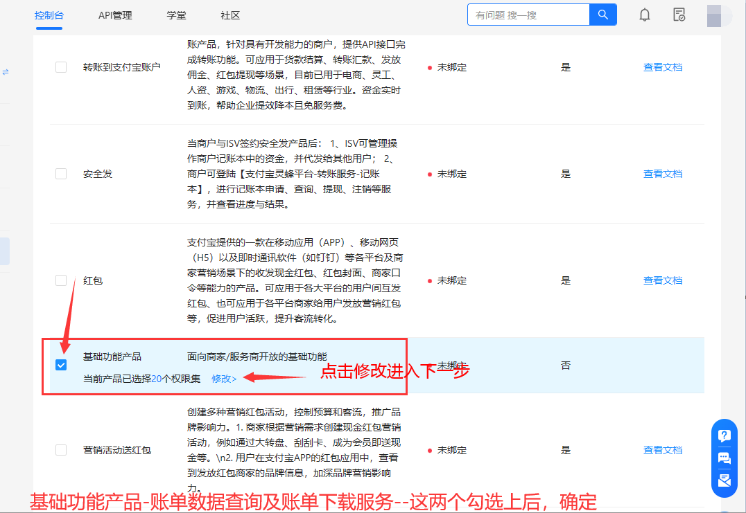Screen dimensions: 746x513
Task: Click the 转账到支付宝账户 description paragraph
Action: pyautogui.click(x=296, y=75)
